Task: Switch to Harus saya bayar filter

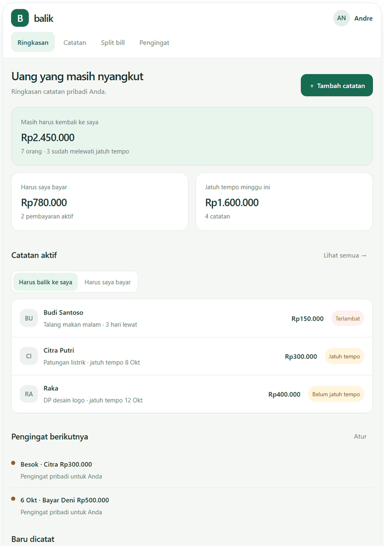Action: point(108,282)
